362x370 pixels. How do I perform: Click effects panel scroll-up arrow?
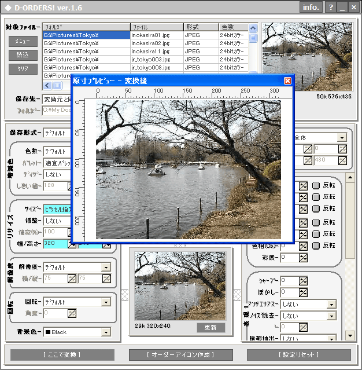350,177
